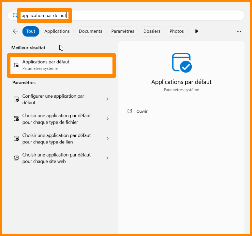This screenshot has height=236, width=252.
Task: Click icon next to chaque type de lien
Action: 16,139
